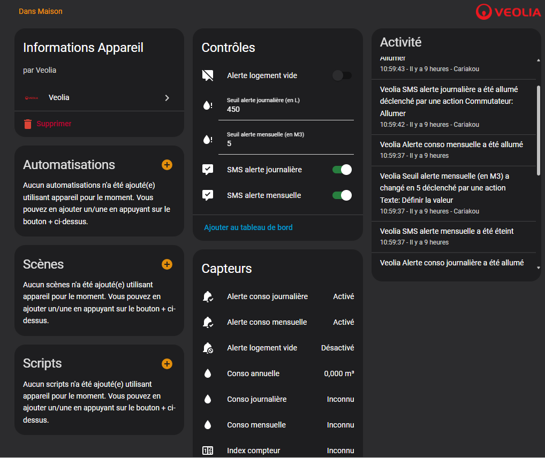Click Ajouter au tableau de bord

[x=248, y=227]
